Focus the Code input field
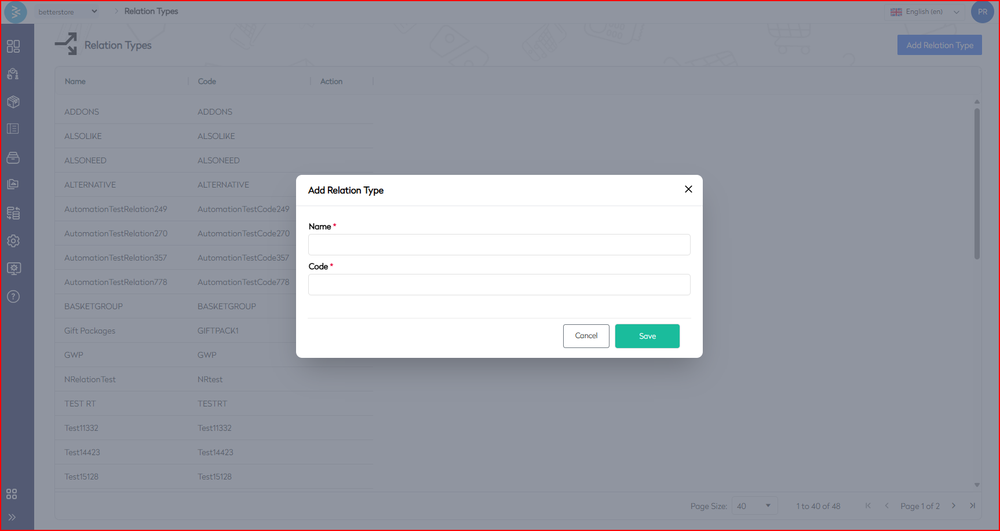The image size is (1000, 531). (499, 285)
